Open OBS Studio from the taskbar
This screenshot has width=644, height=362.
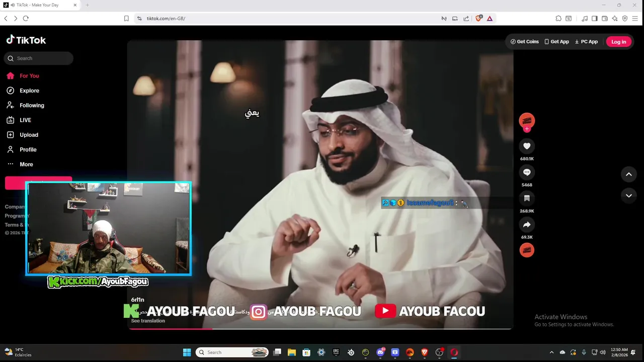point(439,352)
